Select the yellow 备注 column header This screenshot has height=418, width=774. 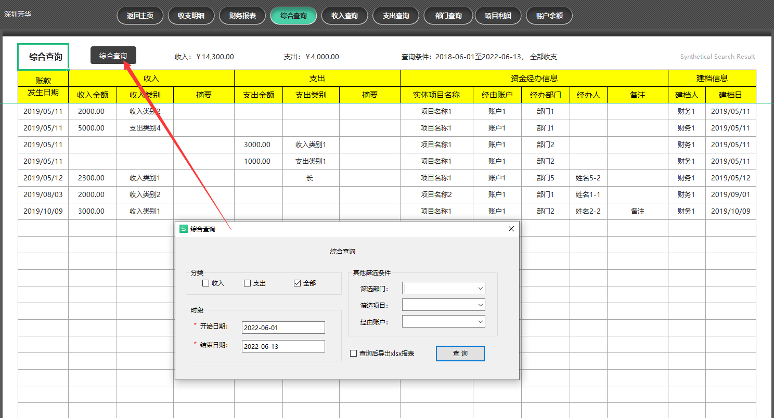[638, 95]
